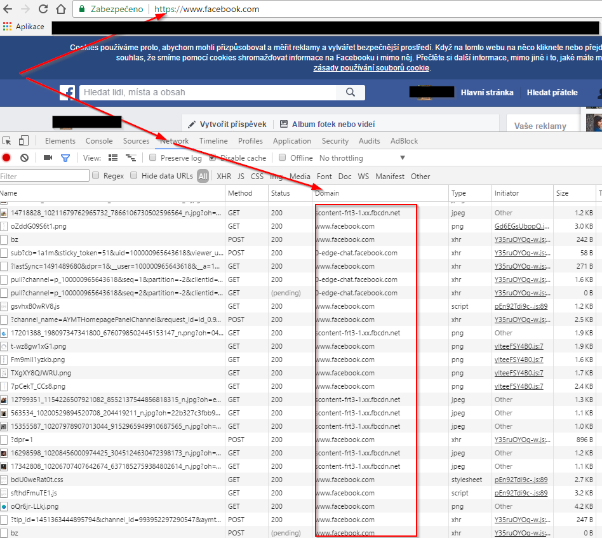Click the green secure padlock icon

coord(82,9)
